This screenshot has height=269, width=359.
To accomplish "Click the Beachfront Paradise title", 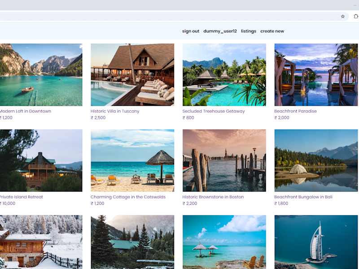I will point(295,111).
